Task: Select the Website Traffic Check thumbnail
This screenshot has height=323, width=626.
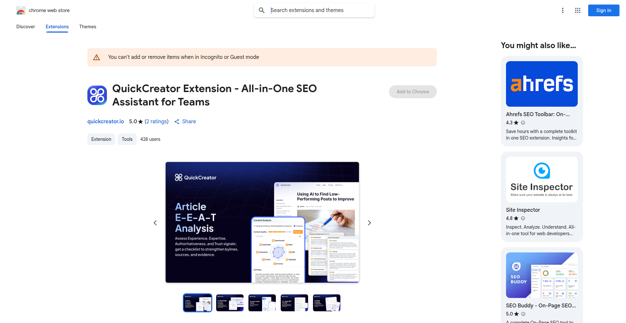Action: point(262,303)
